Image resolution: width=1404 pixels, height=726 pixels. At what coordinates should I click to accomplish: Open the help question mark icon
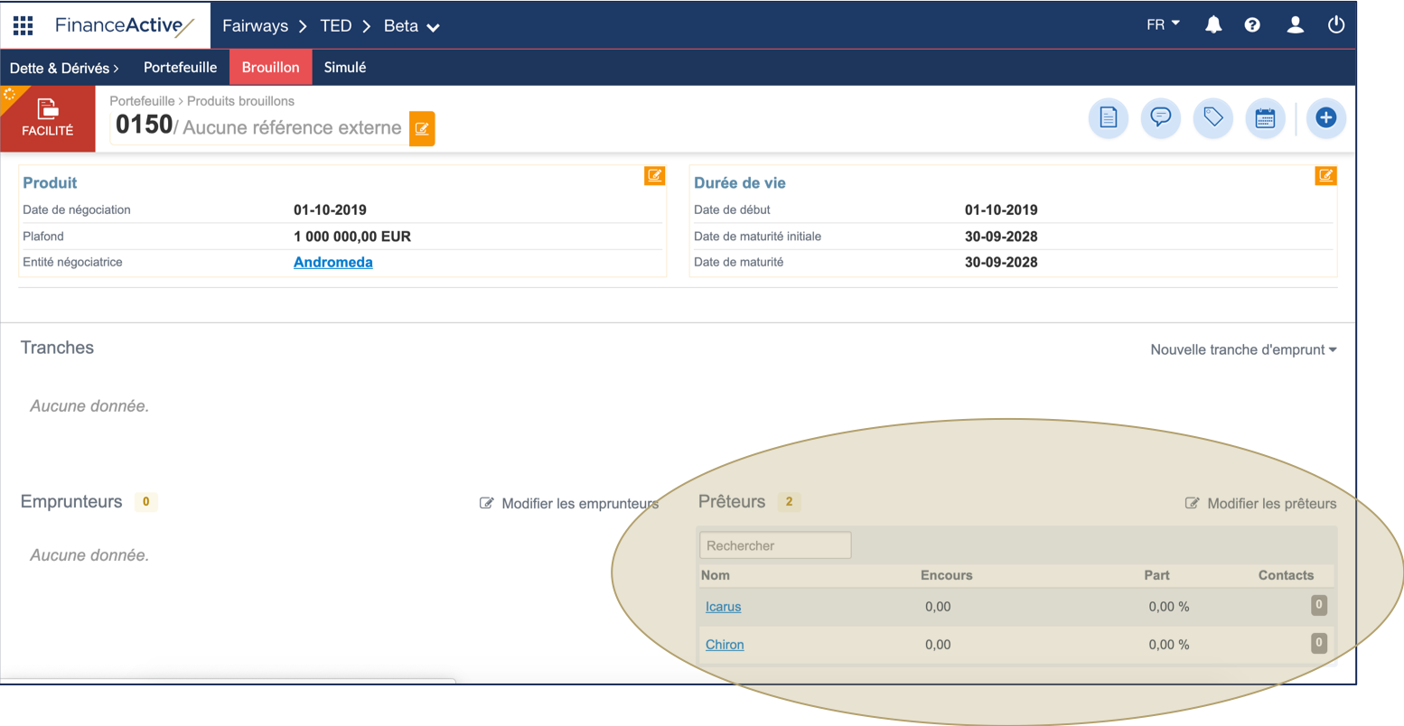[1252, 25]
